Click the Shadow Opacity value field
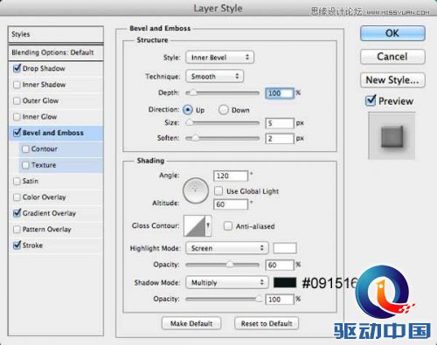This screenshot has height=345, width=437. click(x=280, y=300)
